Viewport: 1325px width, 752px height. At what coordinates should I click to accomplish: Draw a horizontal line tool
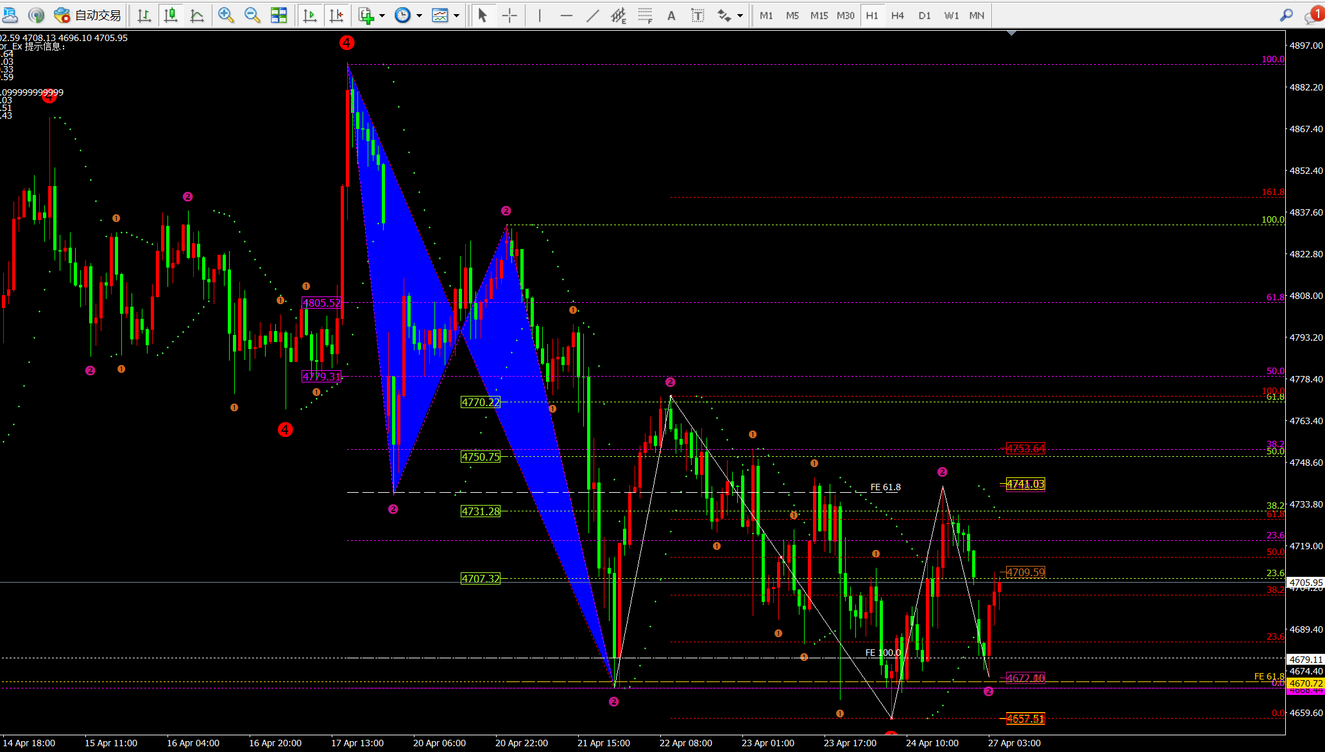click(566, 15)
